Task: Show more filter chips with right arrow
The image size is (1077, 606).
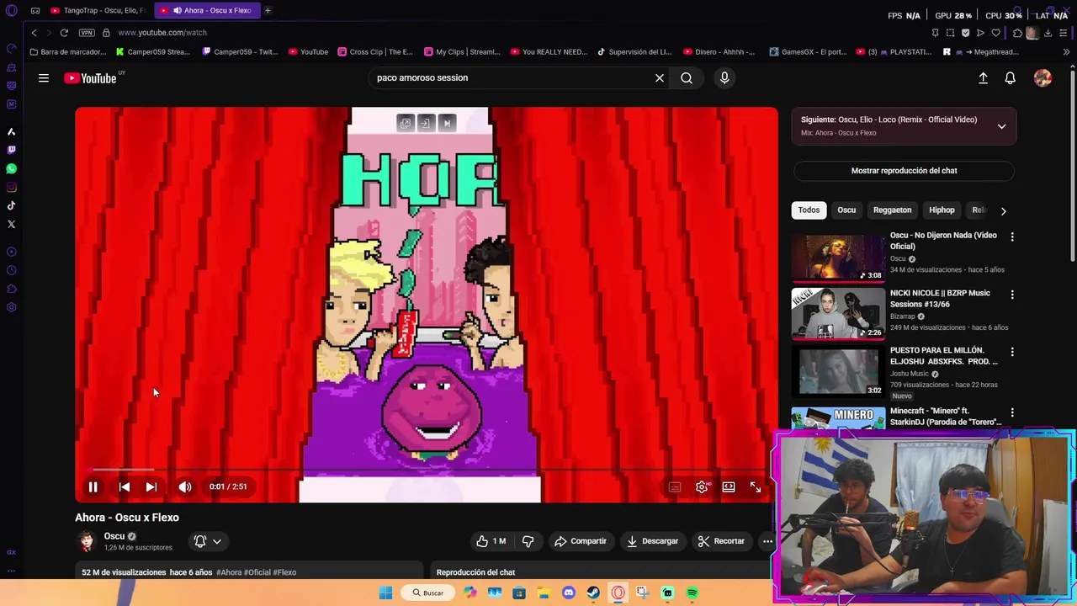Action: pyautogui.click(x=1003, y=211)
